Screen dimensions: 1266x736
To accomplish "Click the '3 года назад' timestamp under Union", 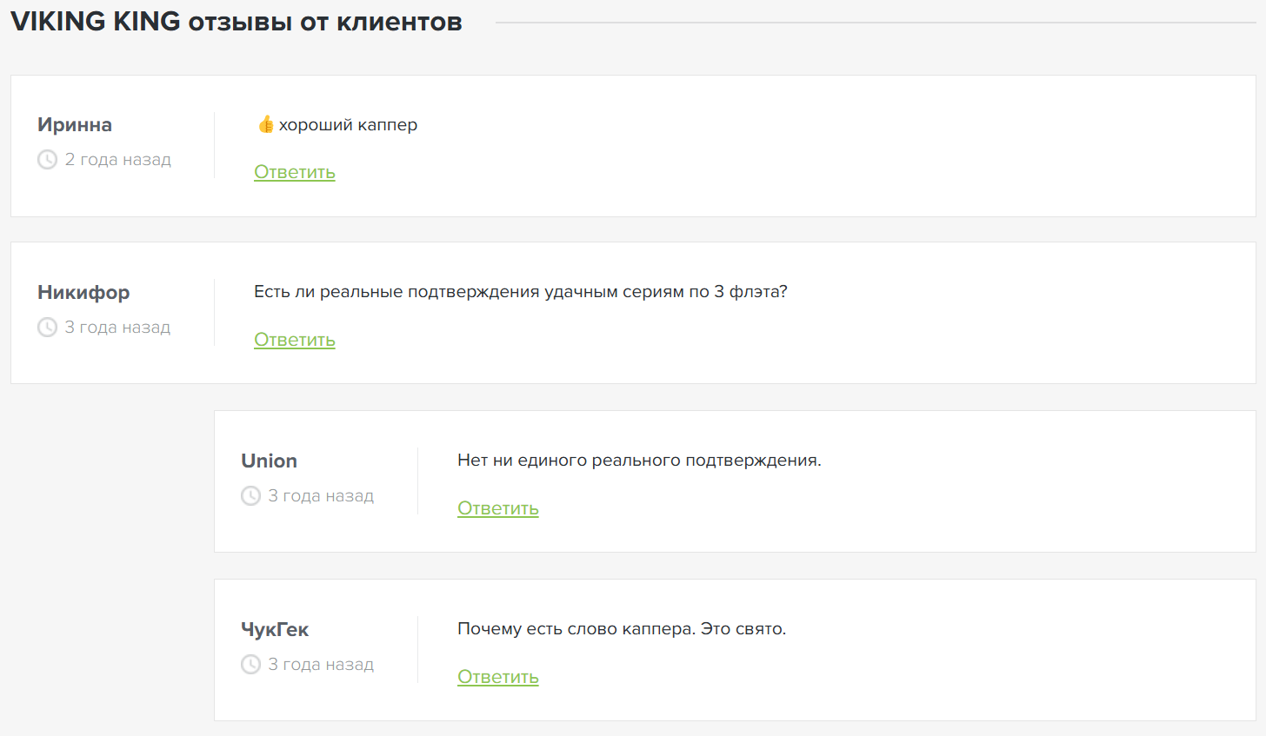I will [x=322, y=496].
